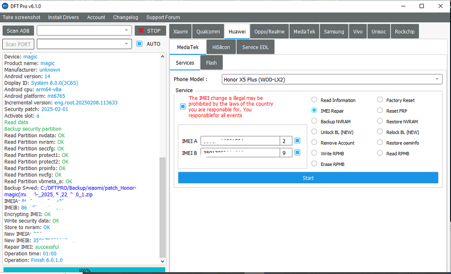Click the Scan ADB button

coord(18,31)
